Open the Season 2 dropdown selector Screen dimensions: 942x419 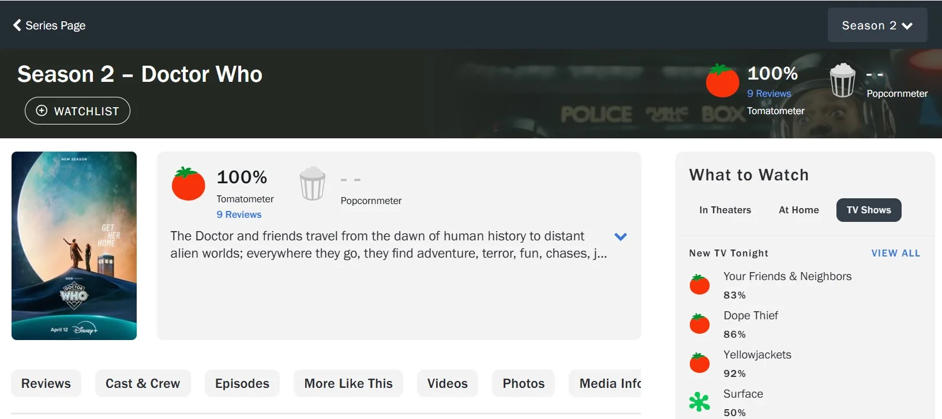[x=877, y=25]
